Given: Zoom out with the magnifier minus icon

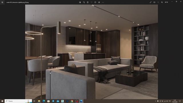Looking at the screenshot, I should [x=158, y=2].
